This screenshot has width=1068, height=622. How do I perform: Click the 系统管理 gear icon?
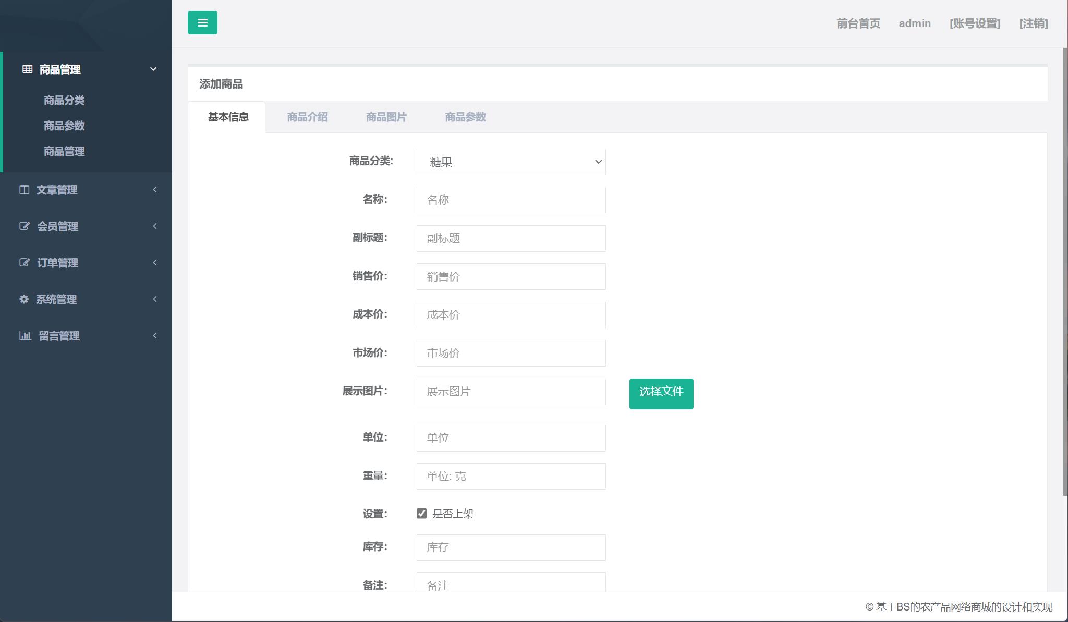click(x=25, y=299)
